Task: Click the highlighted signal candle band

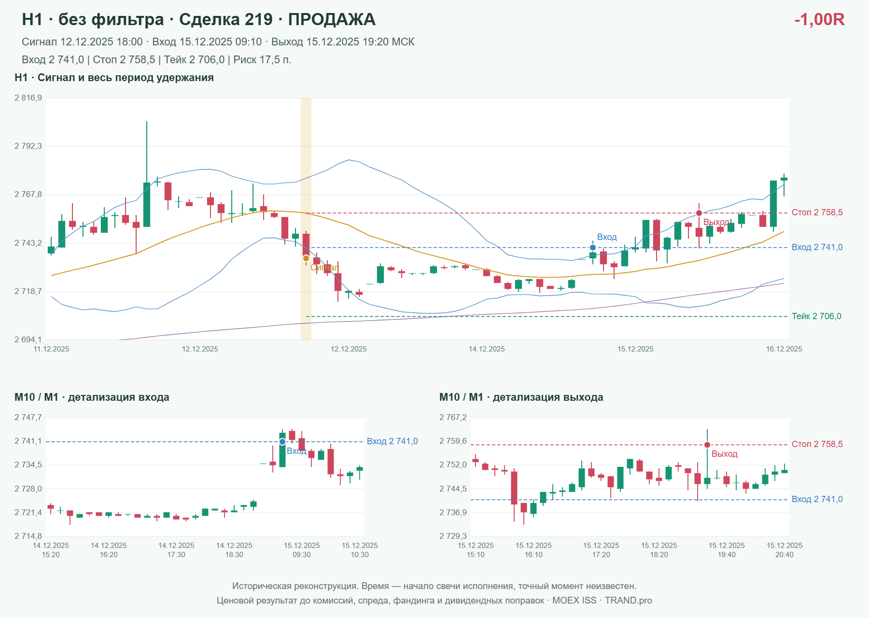Action: pyautogui.click(x=306, y=219)
